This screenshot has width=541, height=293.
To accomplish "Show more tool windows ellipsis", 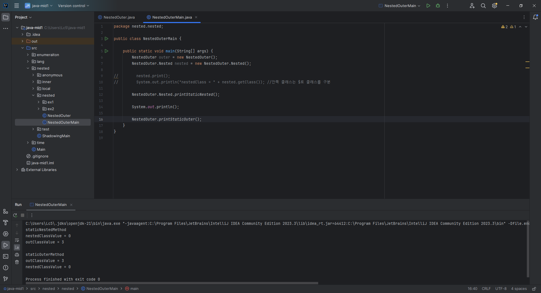I will (x=6, y=28).
